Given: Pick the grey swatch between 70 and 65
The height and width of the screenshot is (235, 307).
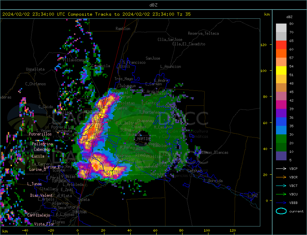Looking at the screenshot, I should click(281, 36).
